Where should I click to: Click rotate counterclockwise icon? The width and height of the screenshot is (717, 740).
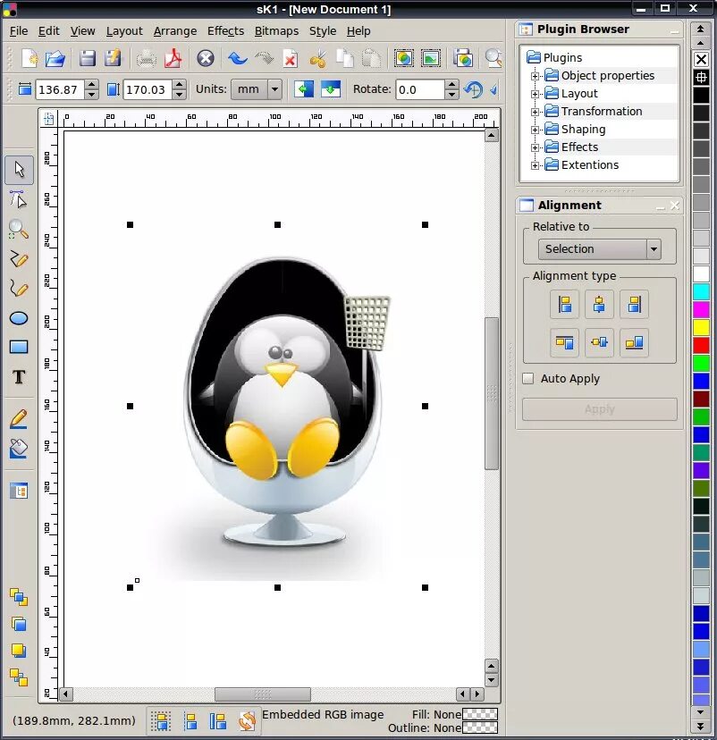coord(473,89)
